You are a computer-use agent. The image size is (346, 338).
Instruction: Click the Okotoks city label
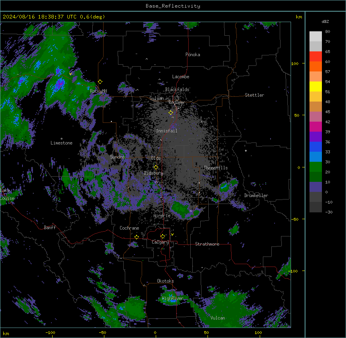pos(165,281)
